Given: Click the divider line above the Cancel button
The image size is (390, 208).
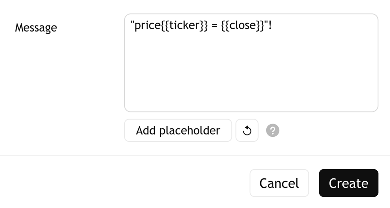Looking at the screenshot, I should [x=195, y=156].
